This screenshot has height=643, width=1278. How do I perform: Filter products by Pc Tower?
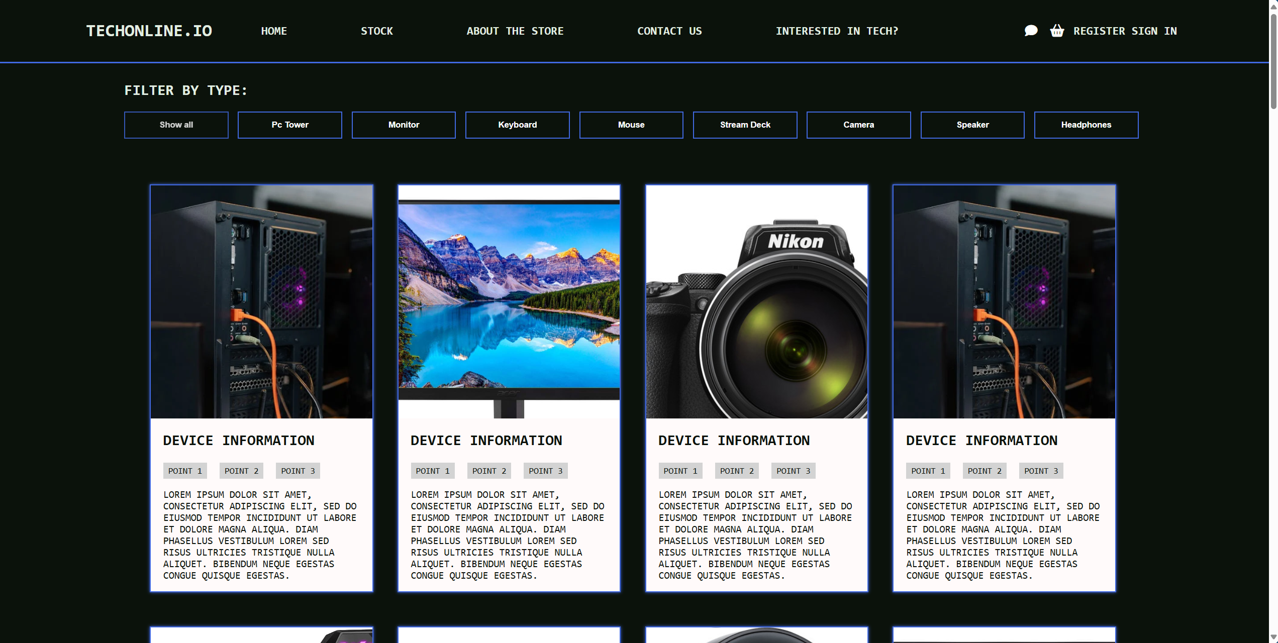(x=290, y=125)
